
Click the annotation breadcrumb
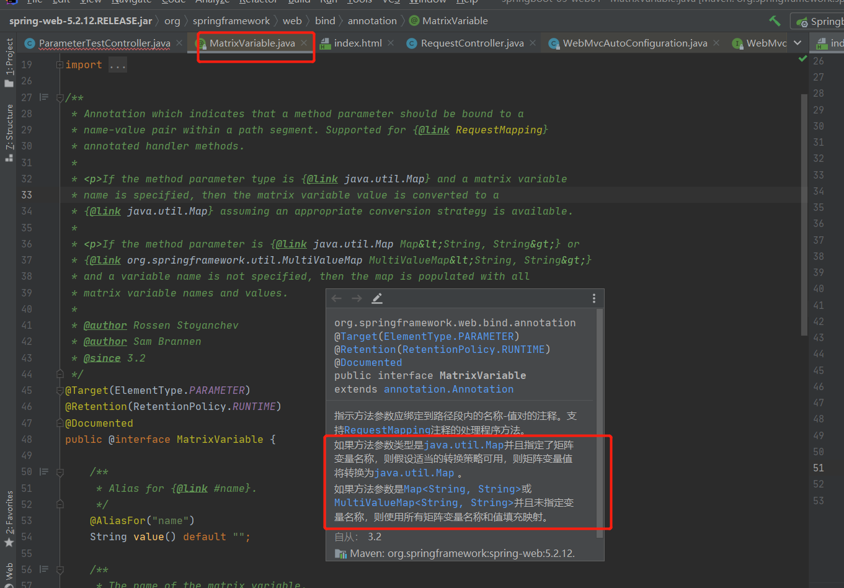click(x=372, y=20)
